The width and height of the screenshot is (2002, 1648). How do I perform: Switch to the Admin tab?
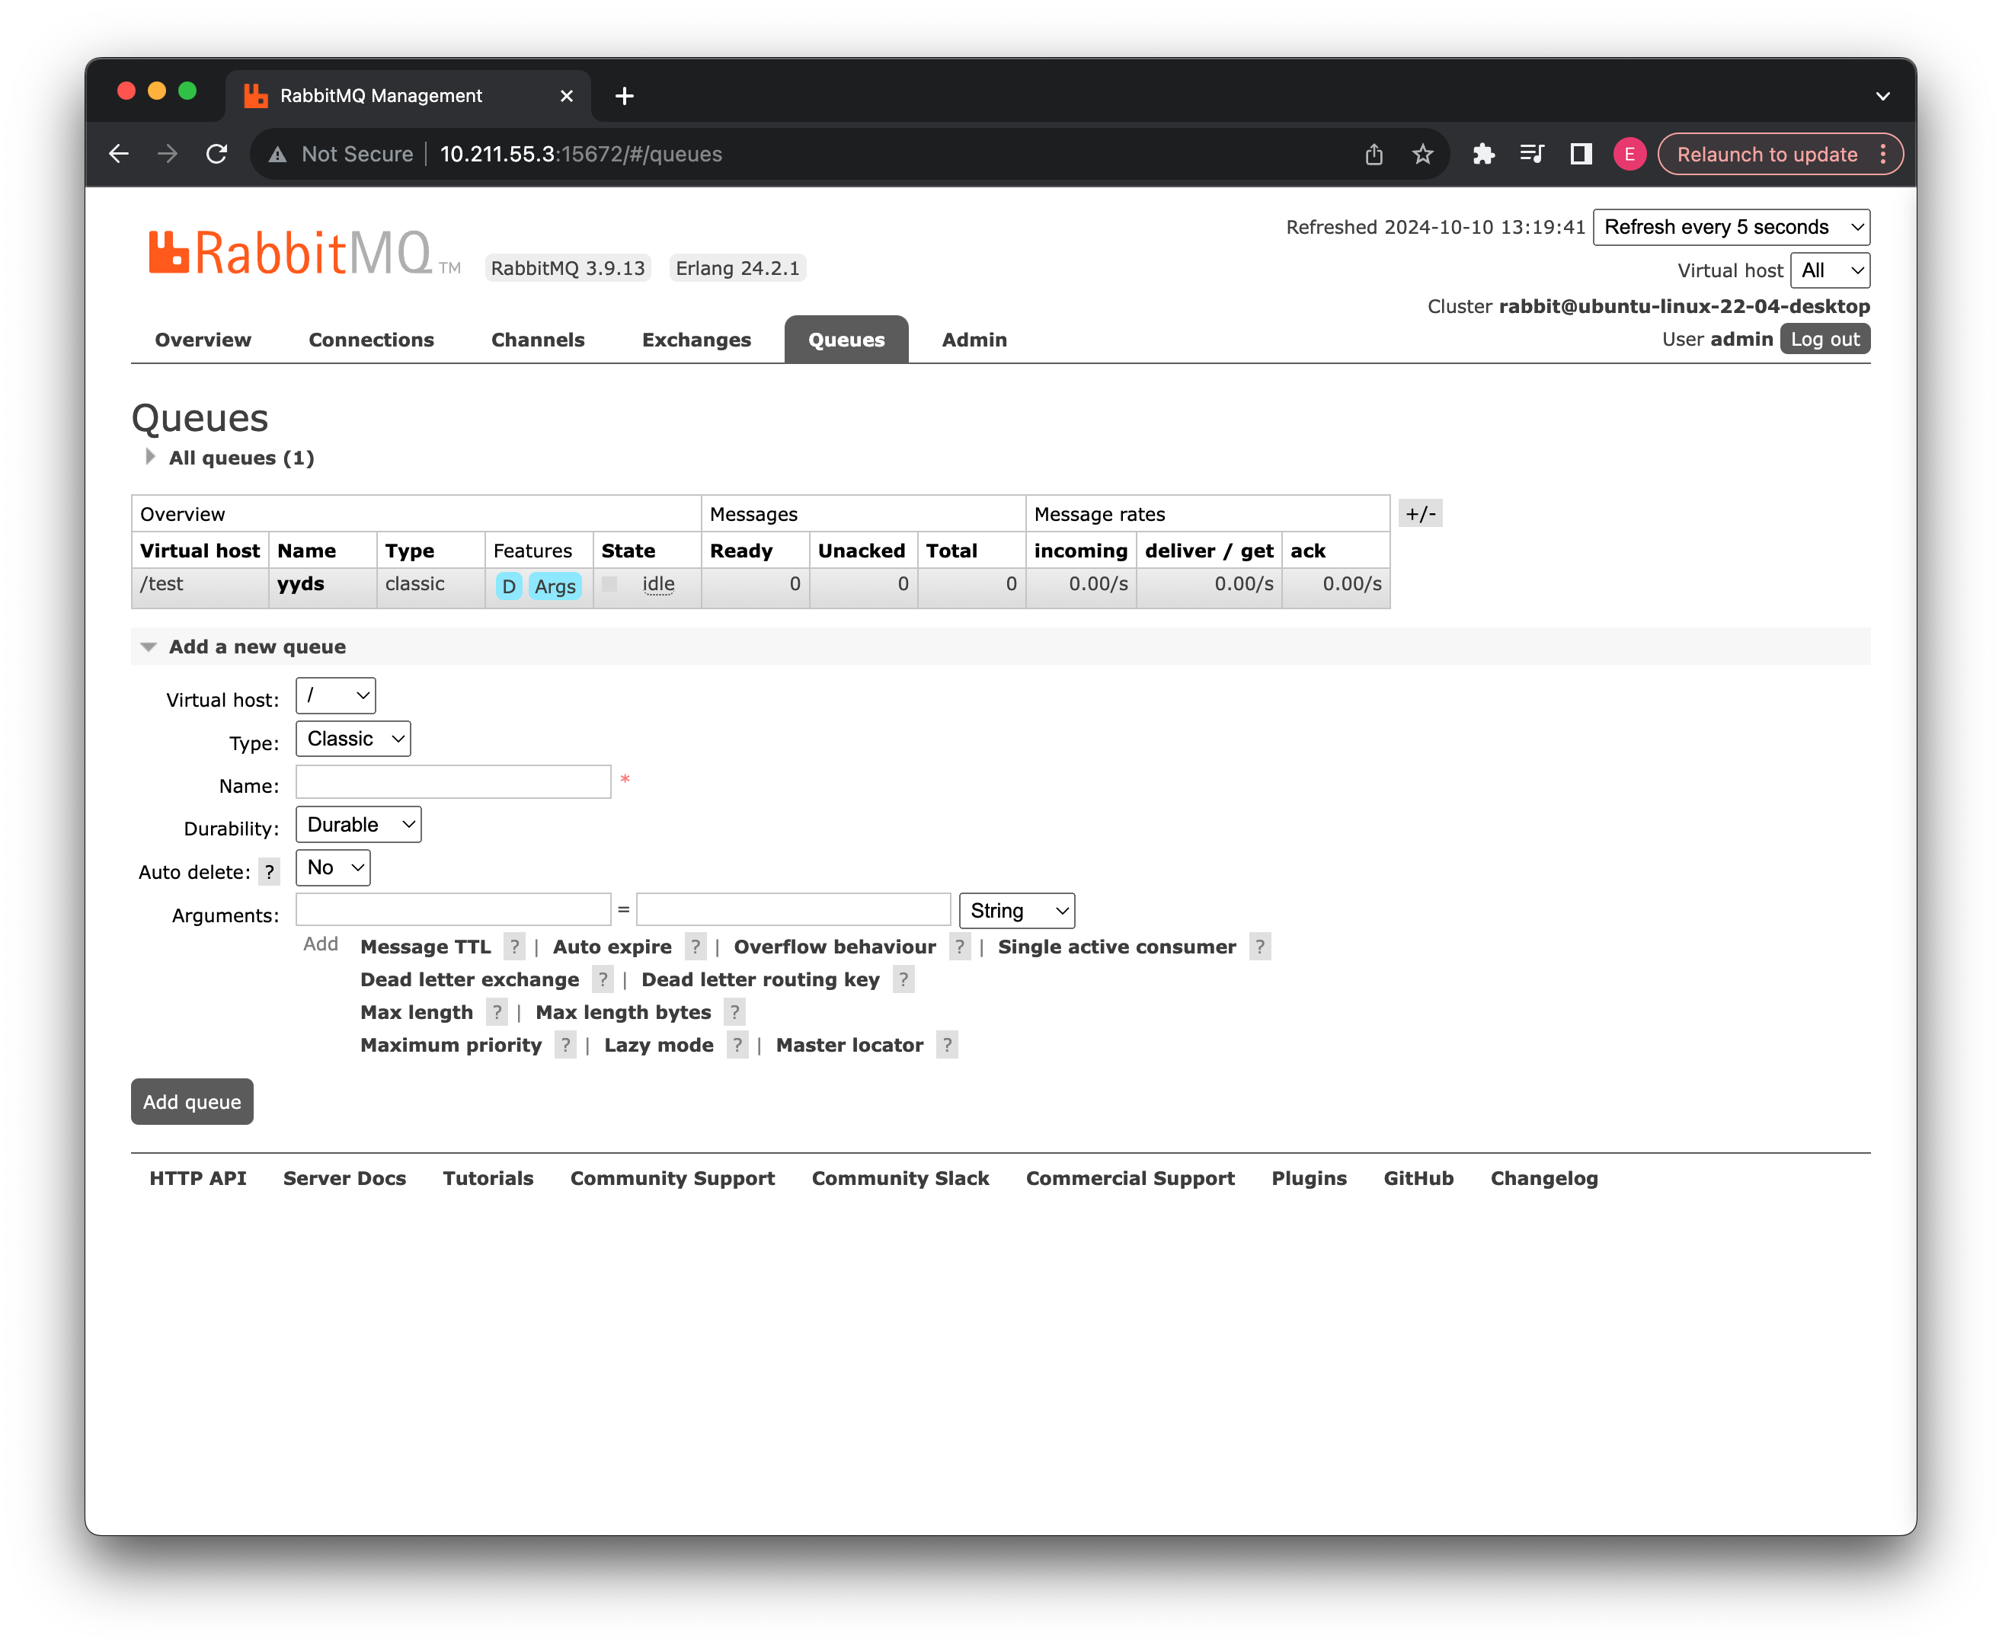974,339
